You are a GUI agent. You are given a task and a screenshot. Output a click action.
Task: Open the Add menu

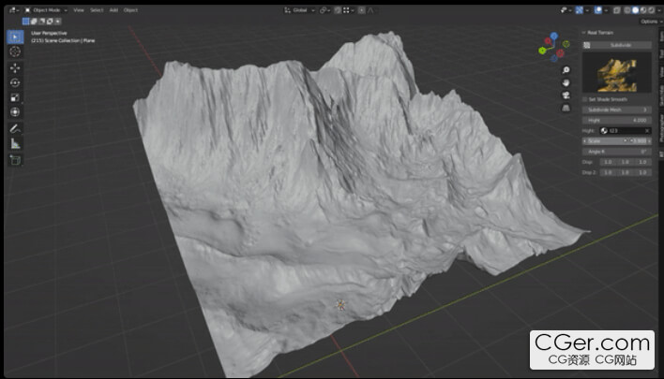coord(113,10)
